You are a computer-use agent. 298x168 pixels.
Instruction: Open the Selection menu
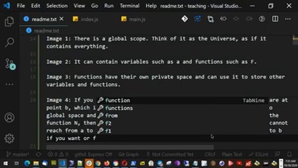coord(57,6)
